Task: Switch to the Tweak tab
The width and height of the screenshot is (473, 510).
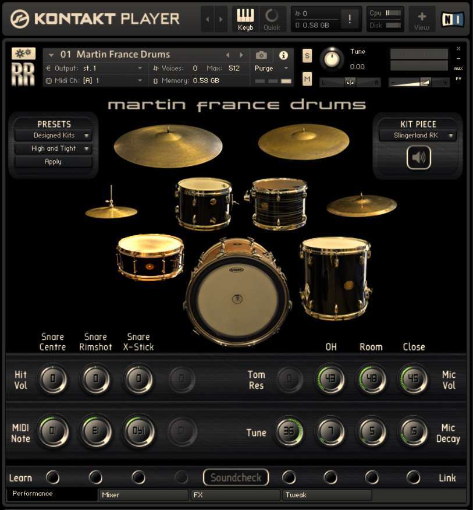Action: (328, 495)
